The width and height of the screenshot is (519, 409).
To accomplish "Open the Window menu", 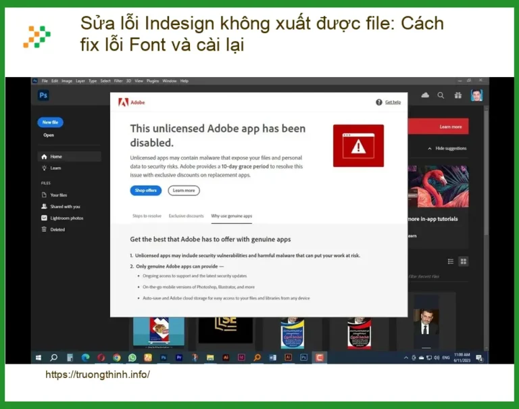I will coord(170,81).
